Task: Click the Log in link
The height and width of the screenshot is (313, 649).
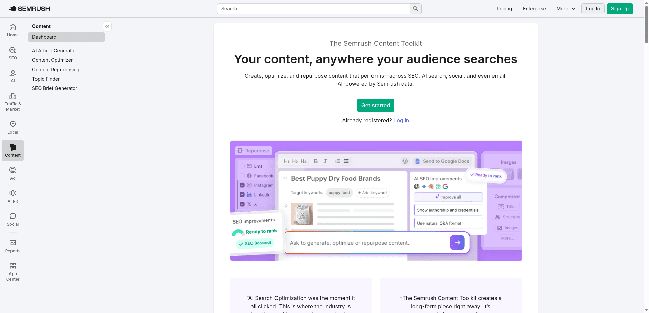Action: click(x=401, y=120)
